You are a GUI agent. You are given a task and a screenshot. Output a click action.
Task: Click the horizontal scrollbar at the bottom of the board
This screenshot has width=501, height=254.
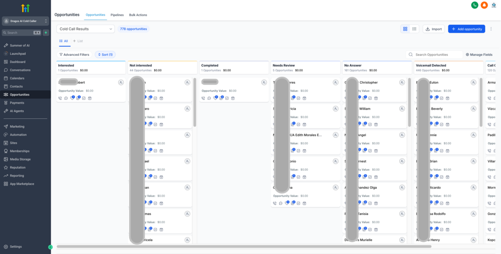244,247
